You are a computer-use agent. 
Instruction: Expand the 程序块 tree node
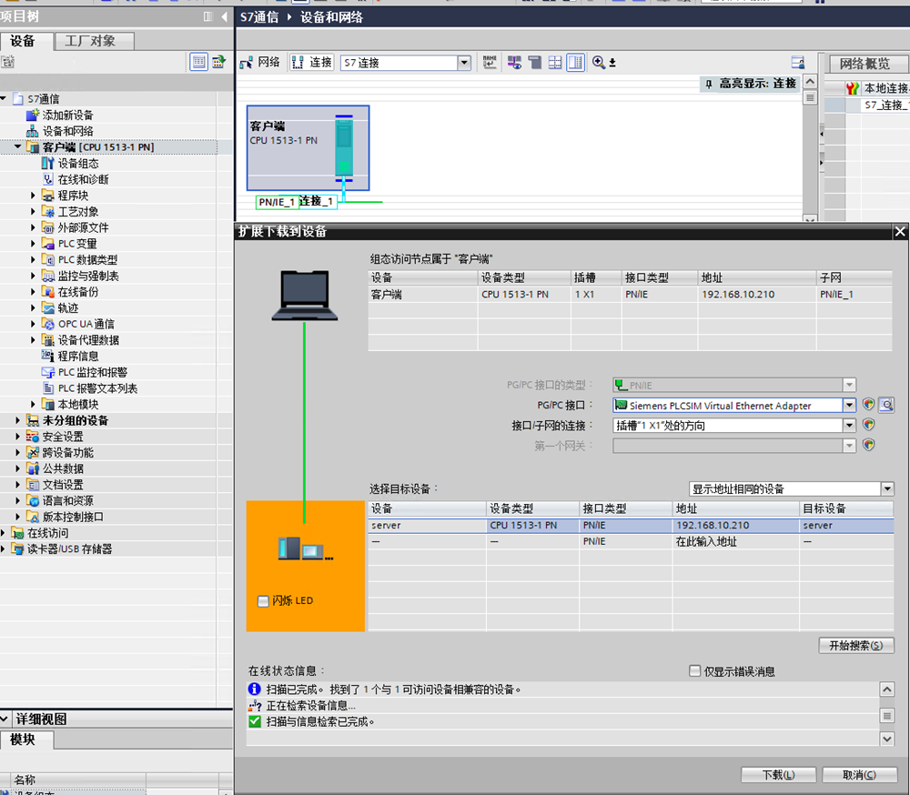[34, 196]
